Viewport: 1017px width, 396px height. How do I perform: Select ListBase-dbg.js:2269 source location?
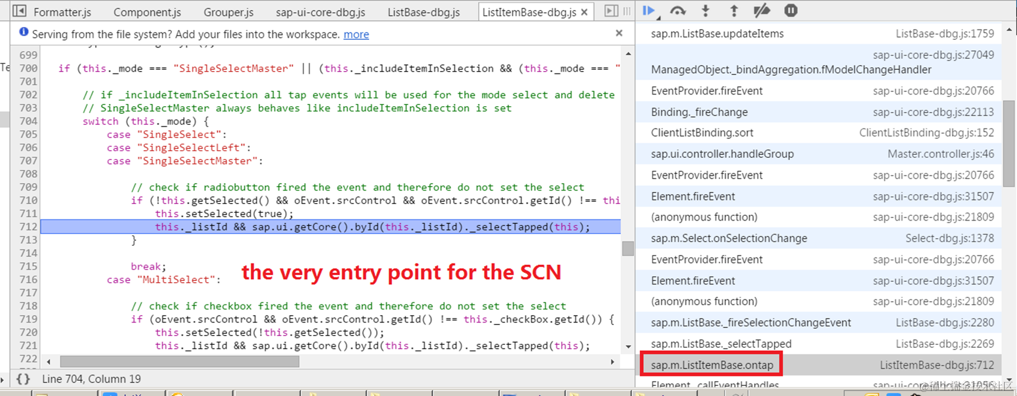coord(945,344)
